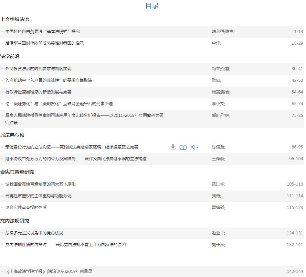Select 外商投资法治的时代要求与制度实现 article
The height and width of the screenshot is (277, 306).
click(38, 69)
